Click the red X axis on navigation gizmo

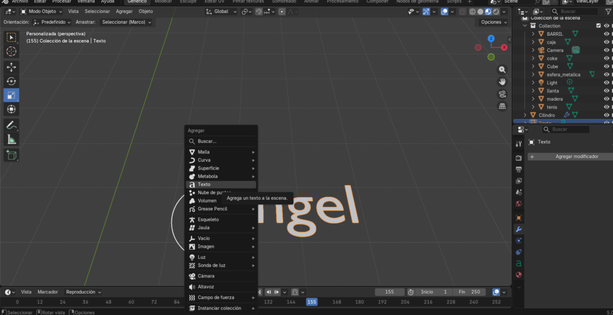[x=478, y=48]
